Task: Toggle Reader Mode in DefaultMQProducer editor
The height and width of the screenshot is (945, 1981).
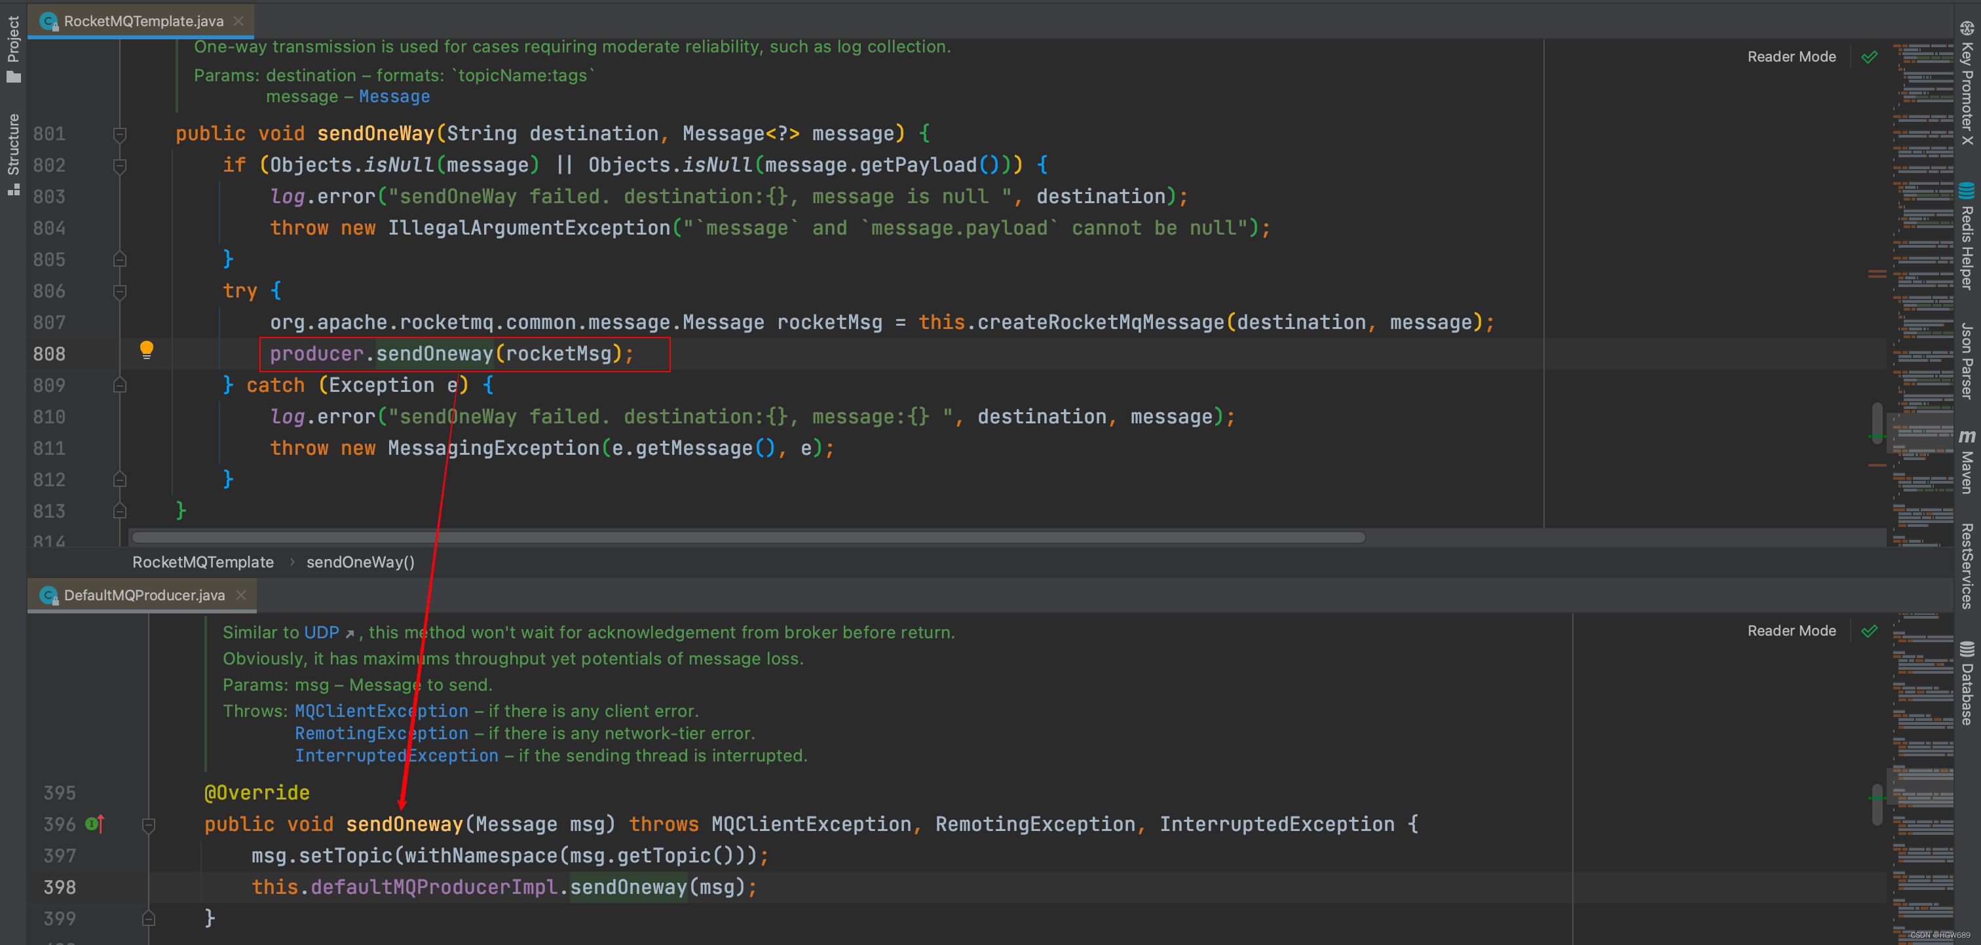Action: tap(1791, 631)
